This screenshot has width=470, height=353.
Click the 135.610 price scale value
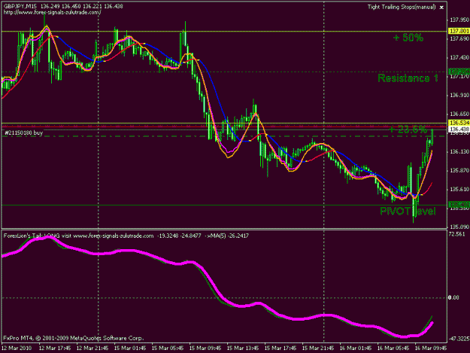coord(459,189)
